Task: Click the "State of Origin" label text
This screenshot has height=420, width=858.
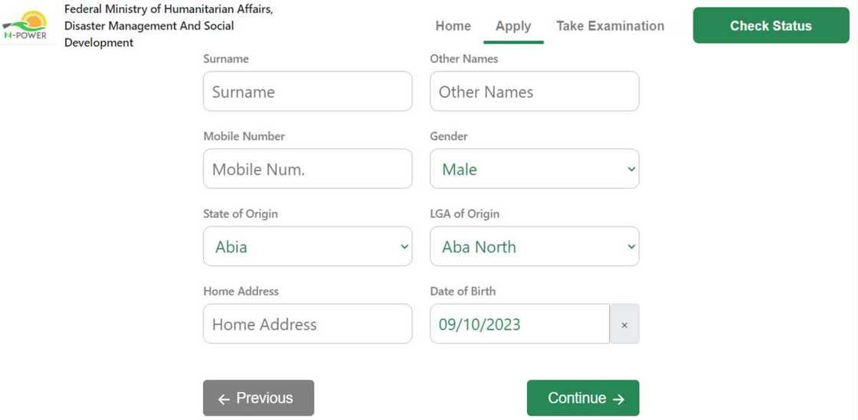Action: coord(241,214)
